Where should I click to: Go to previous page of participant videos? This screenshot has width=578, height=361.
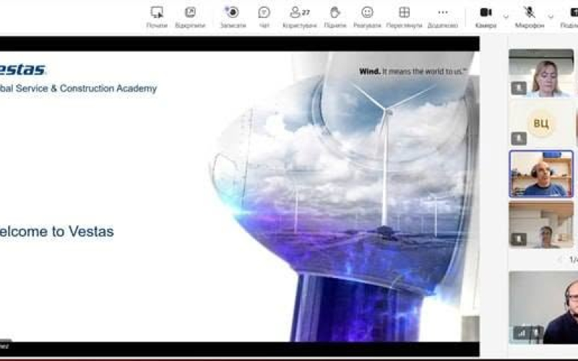561,259
